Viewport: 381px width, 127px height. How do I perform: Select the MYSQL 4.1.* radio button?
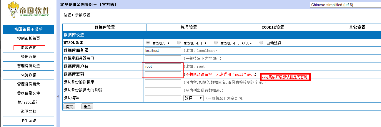coord(179,43)
